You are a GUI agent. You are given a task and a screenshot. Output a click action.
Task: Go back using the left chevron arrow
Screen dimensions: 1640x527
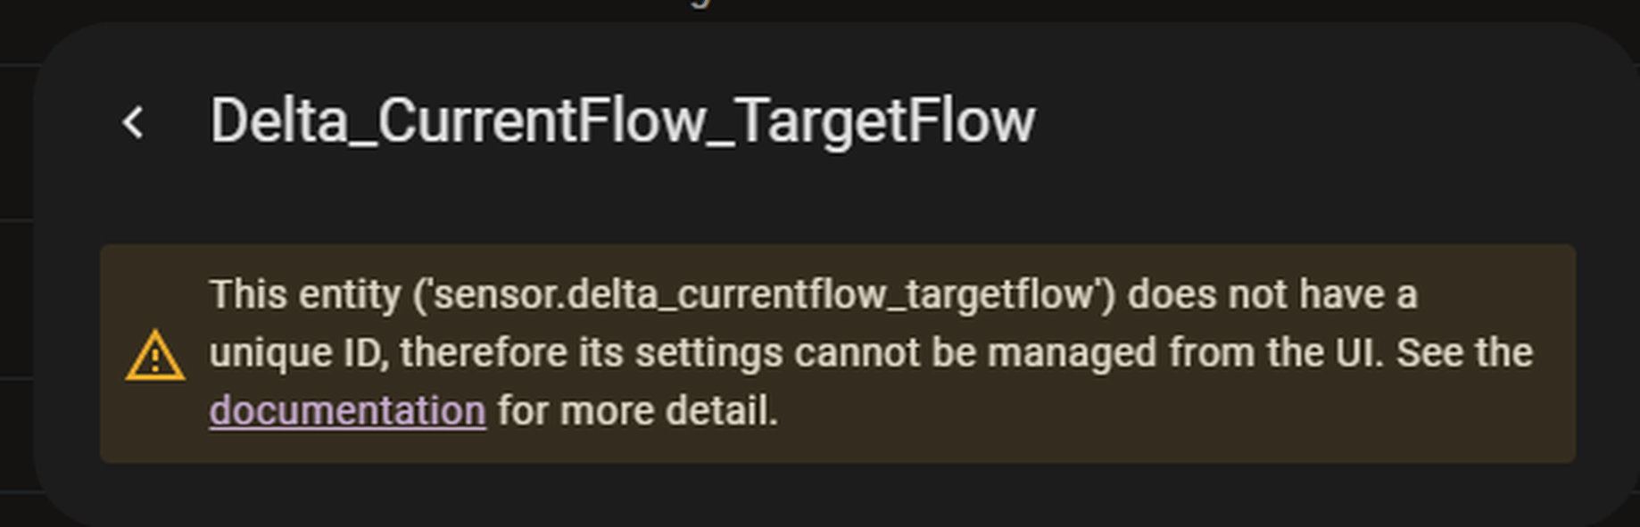click(133, 122)
